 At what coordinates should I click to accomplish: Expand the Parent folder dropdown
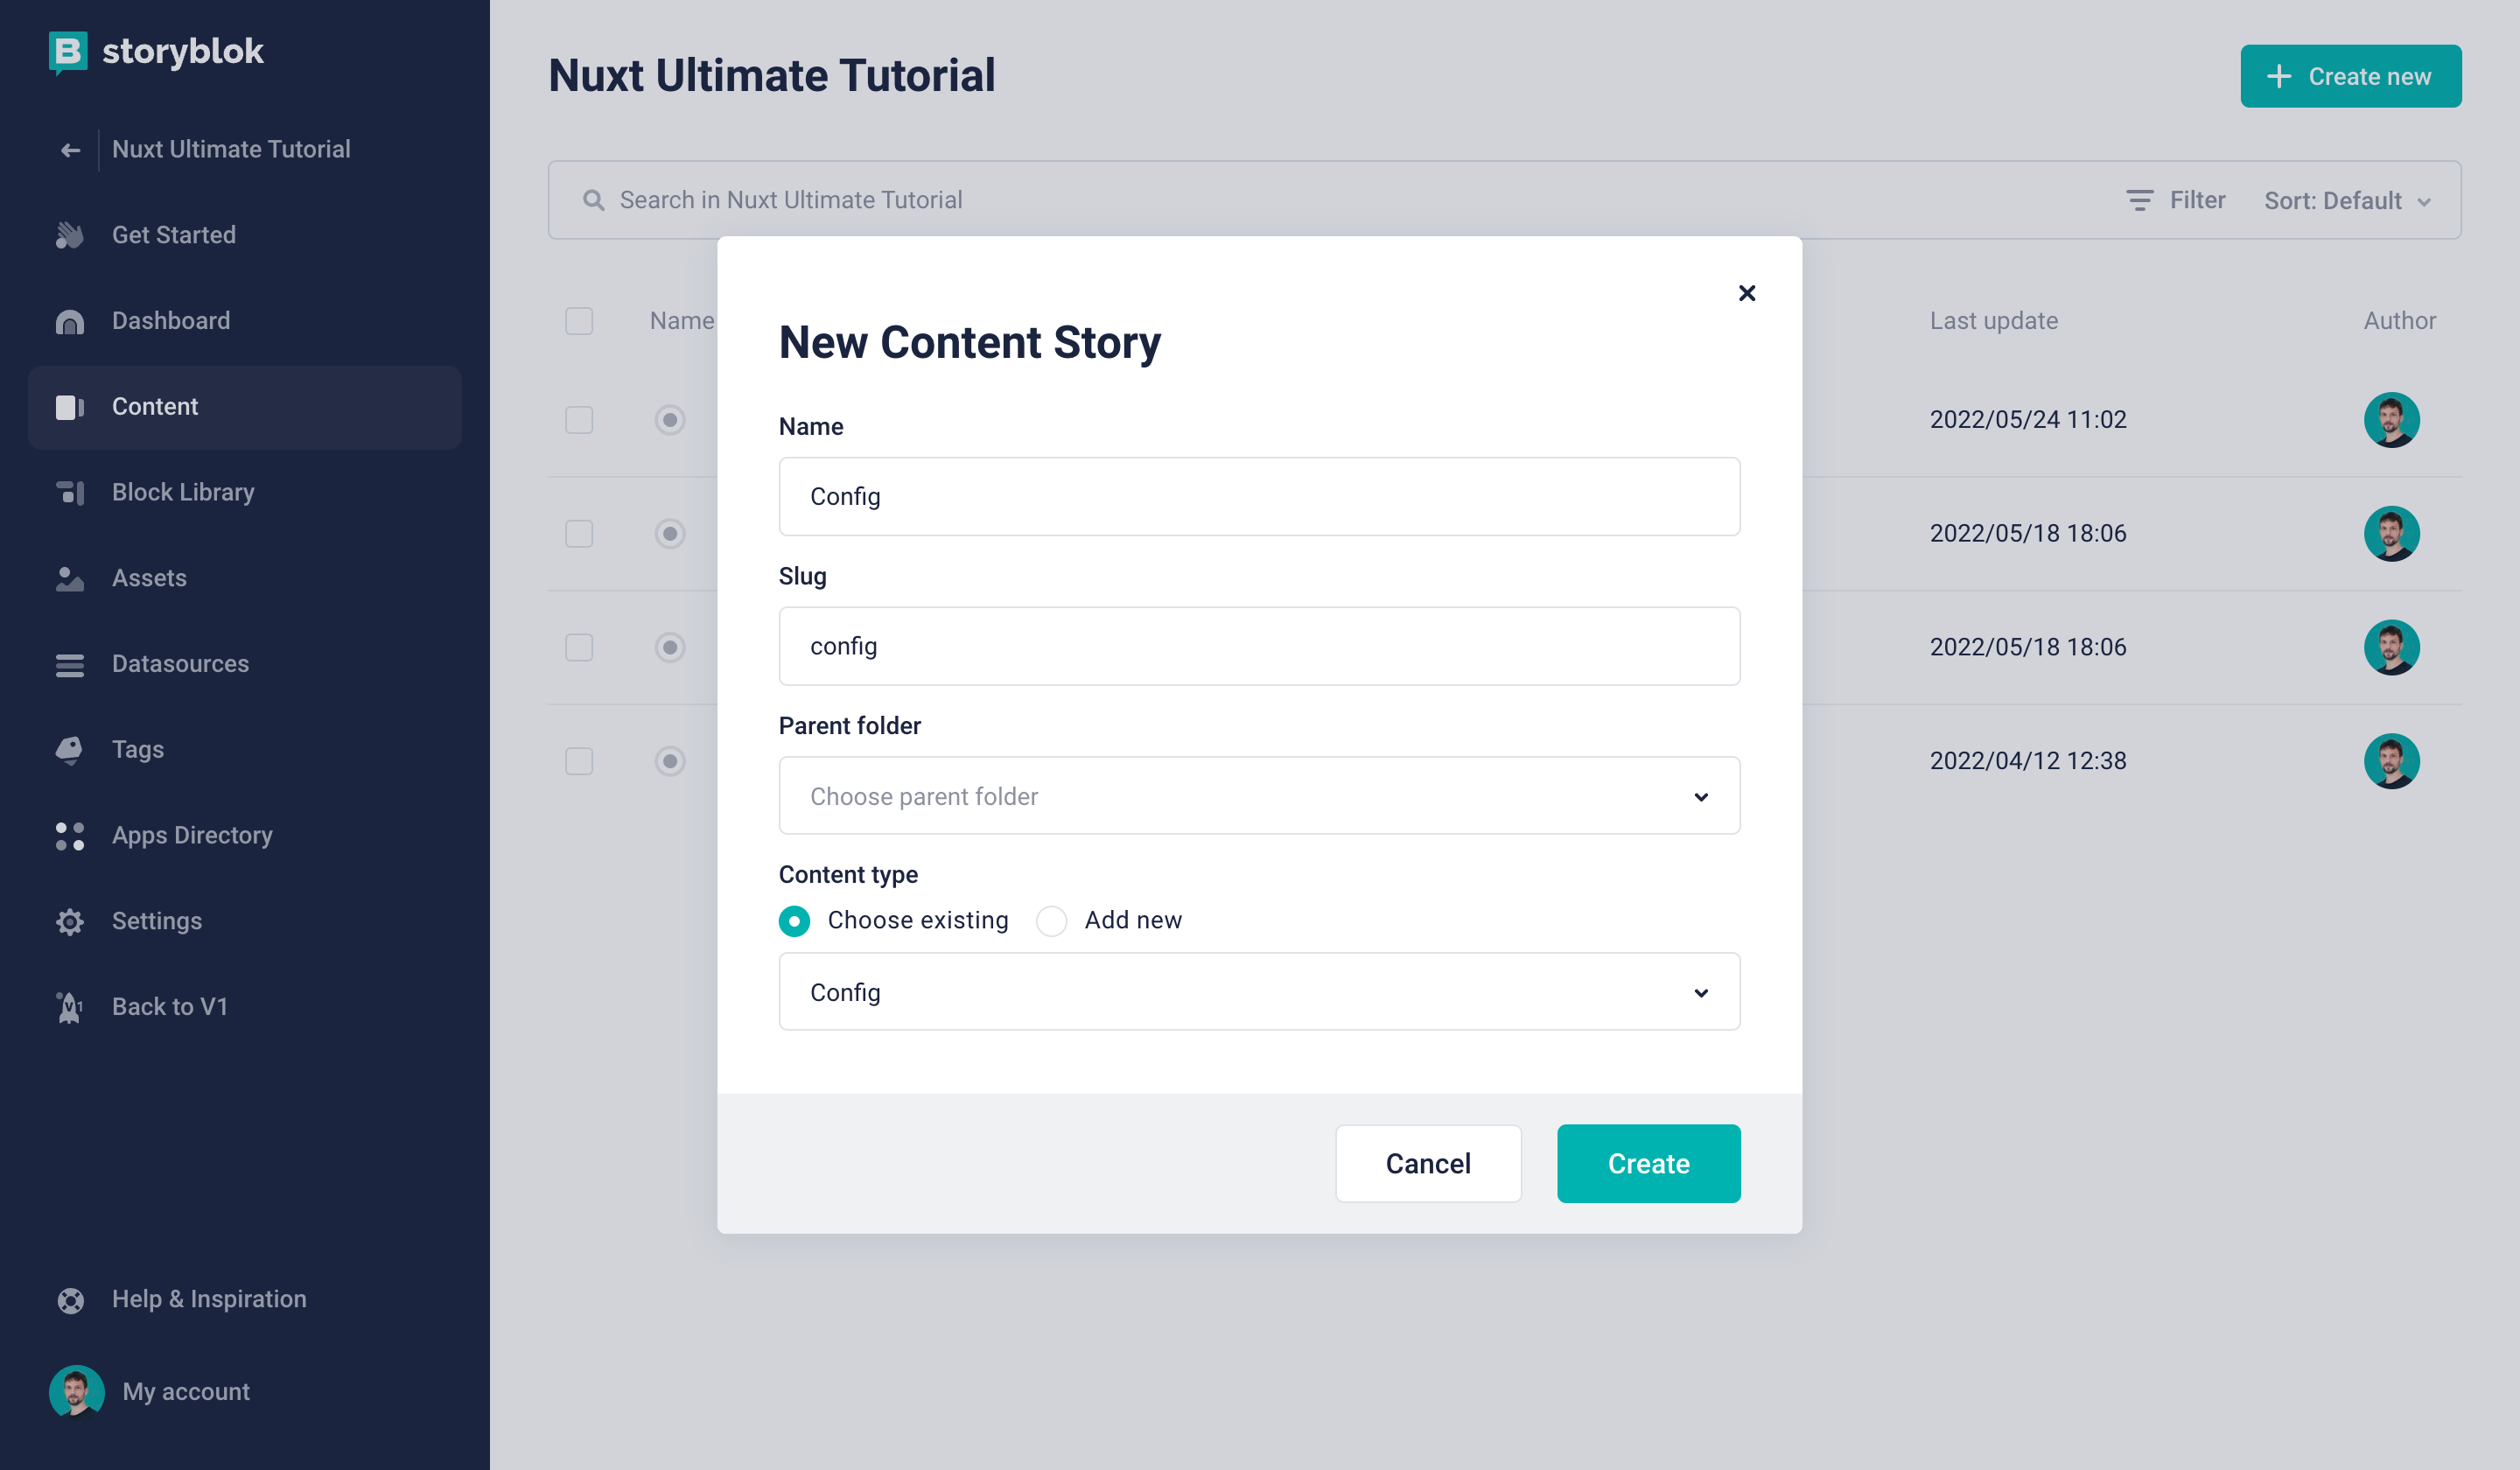[1259, 796]
